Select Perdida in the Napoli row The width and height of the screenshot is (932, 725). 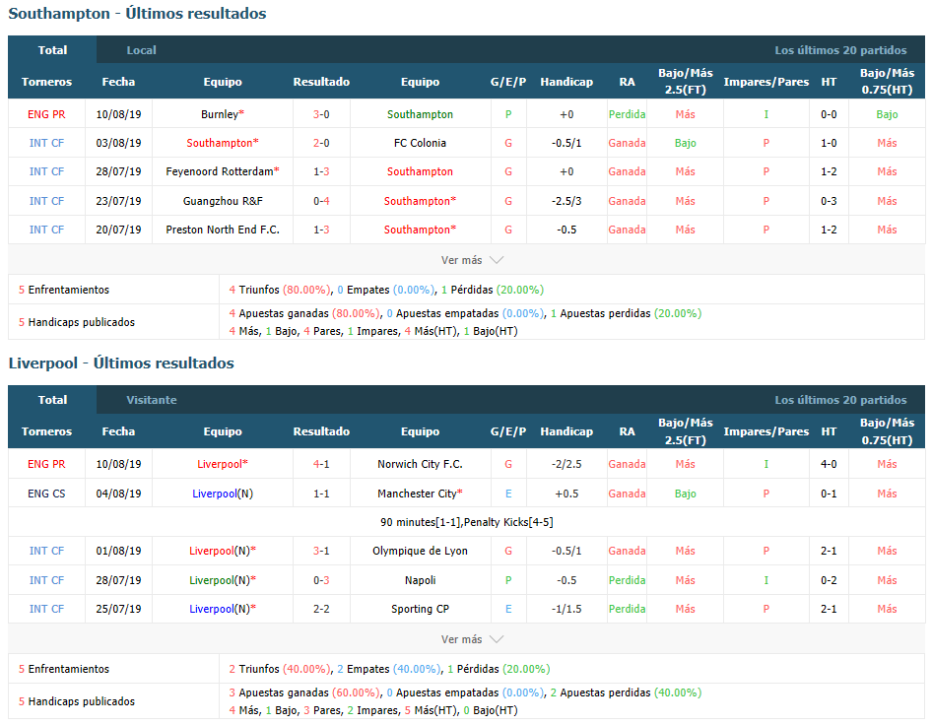click(627, 580)
